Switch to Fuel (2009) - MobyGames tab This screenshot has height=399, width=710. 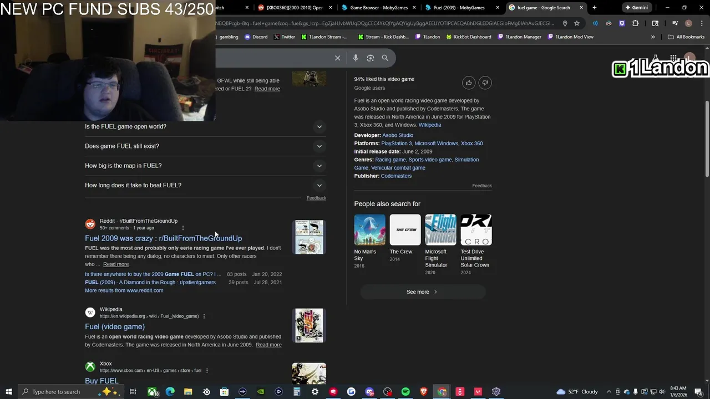(x=461, y=8)
